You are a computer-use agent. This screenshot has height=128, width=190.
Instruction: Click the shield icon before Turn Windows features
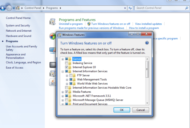89,24
